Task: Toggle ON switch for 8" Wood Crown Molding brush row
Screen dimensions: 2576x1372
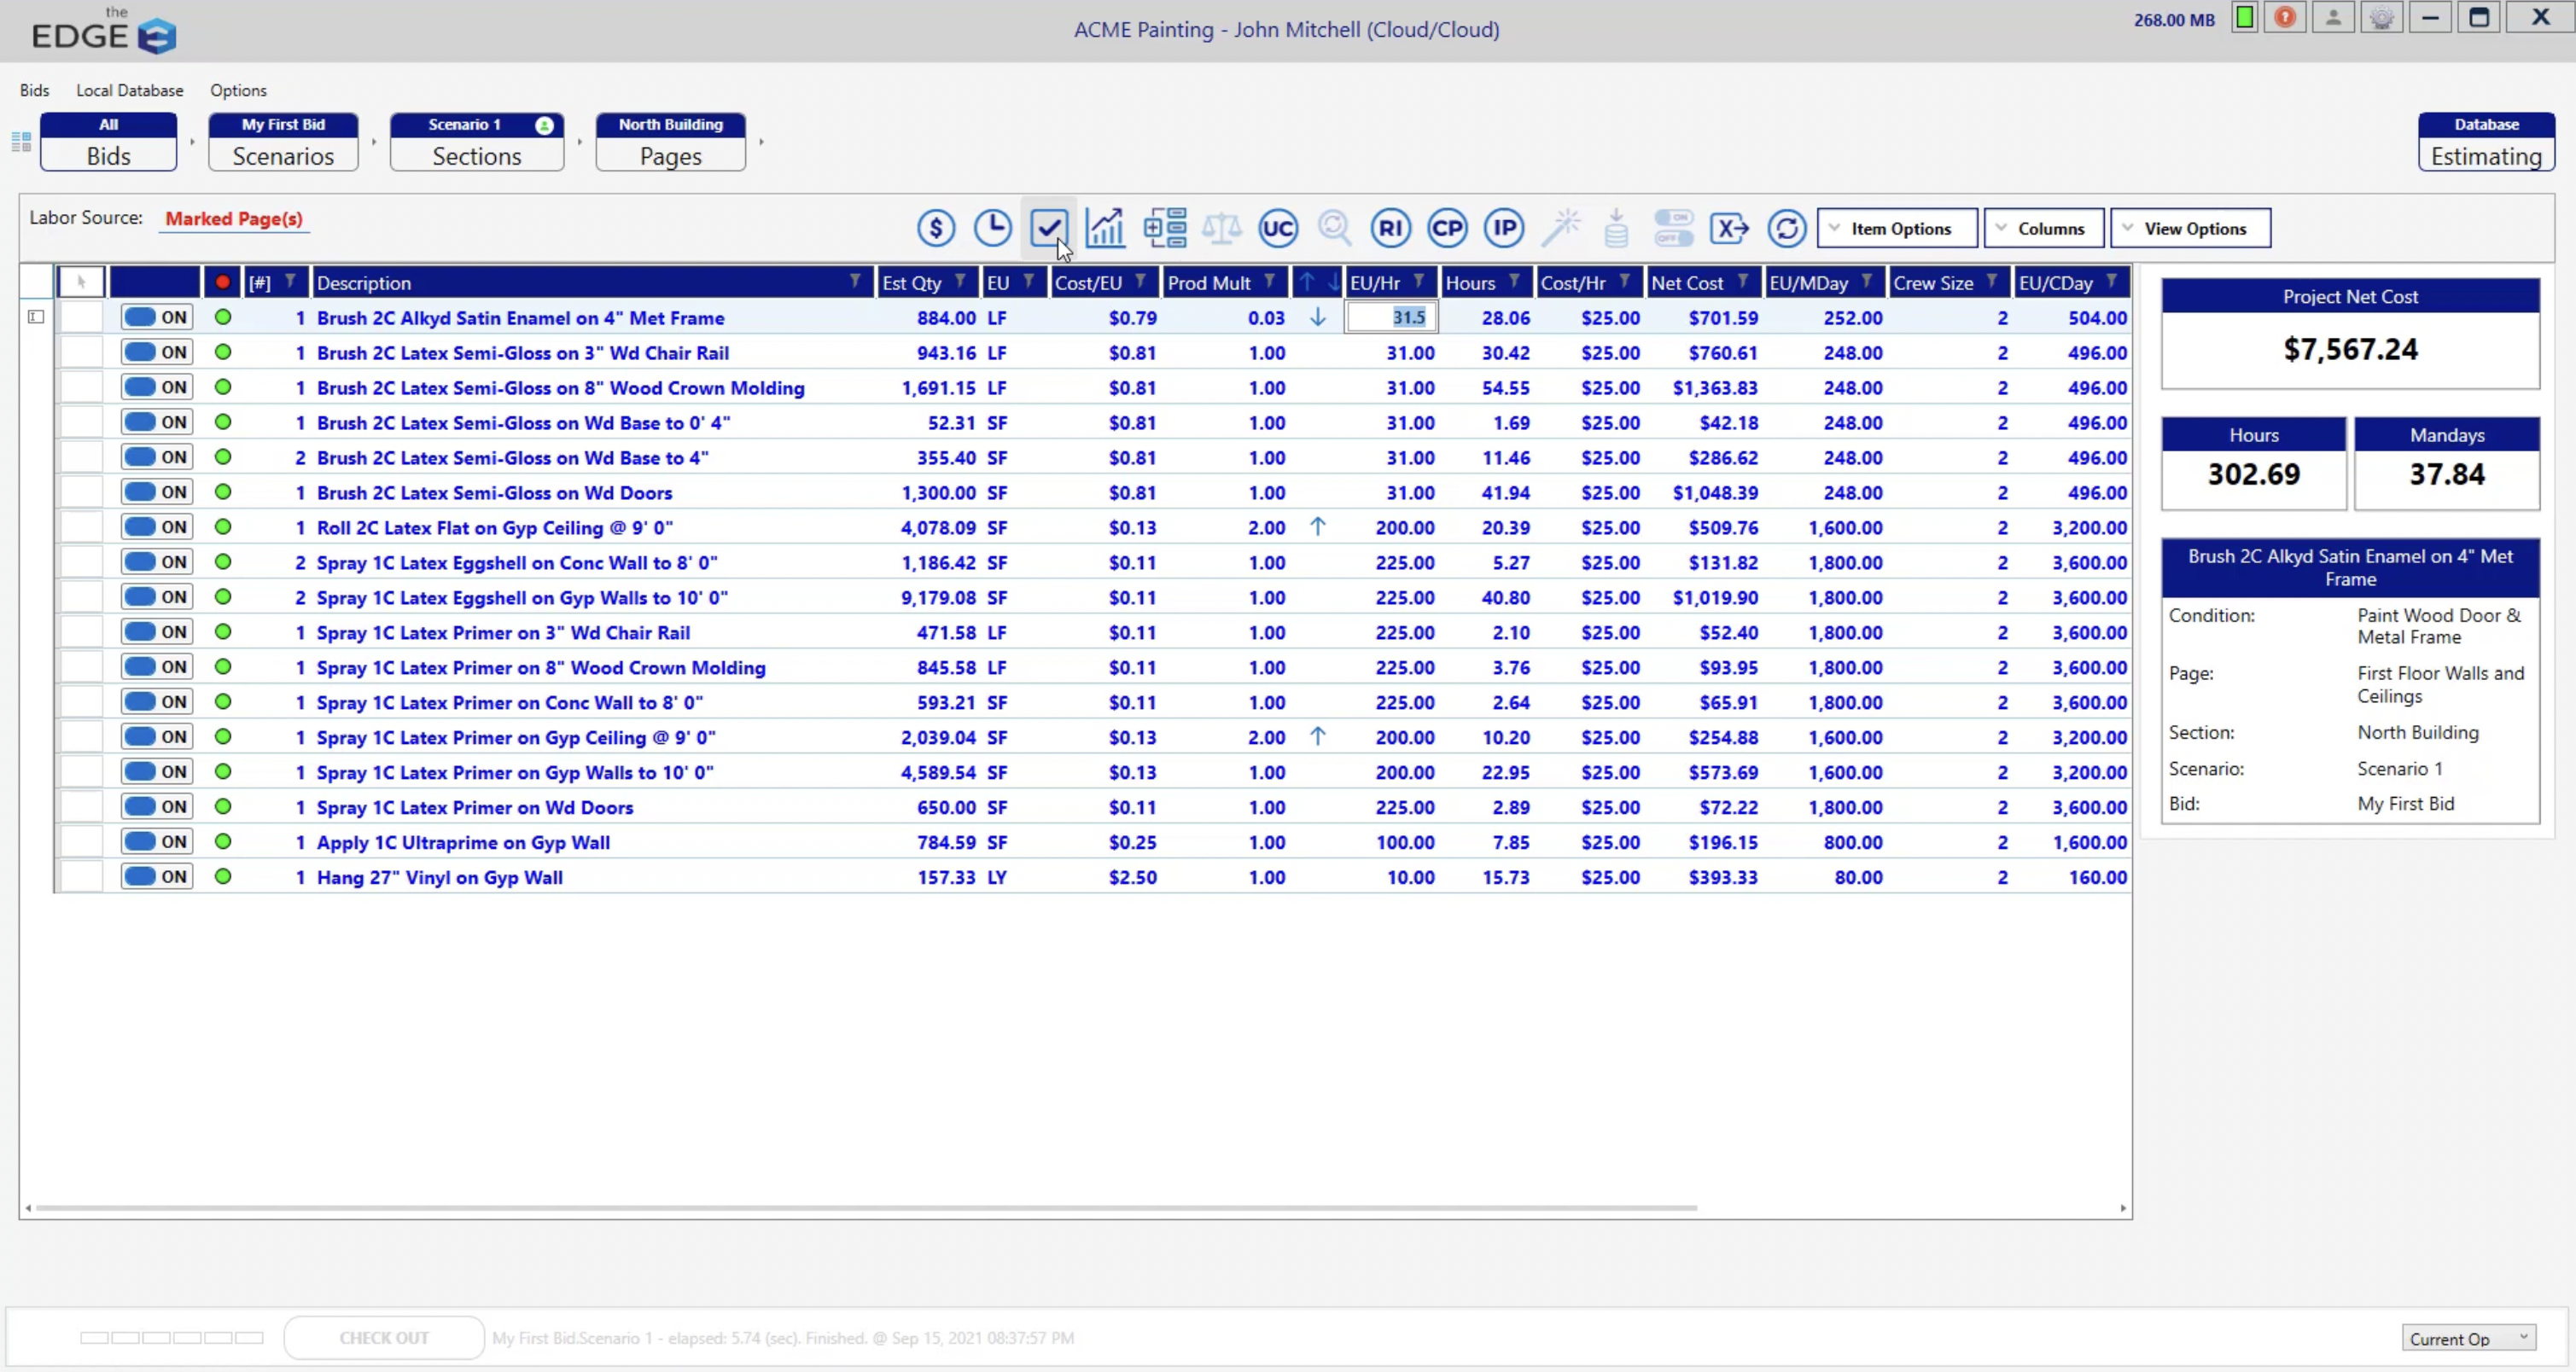Action: [x=157, y=387]
